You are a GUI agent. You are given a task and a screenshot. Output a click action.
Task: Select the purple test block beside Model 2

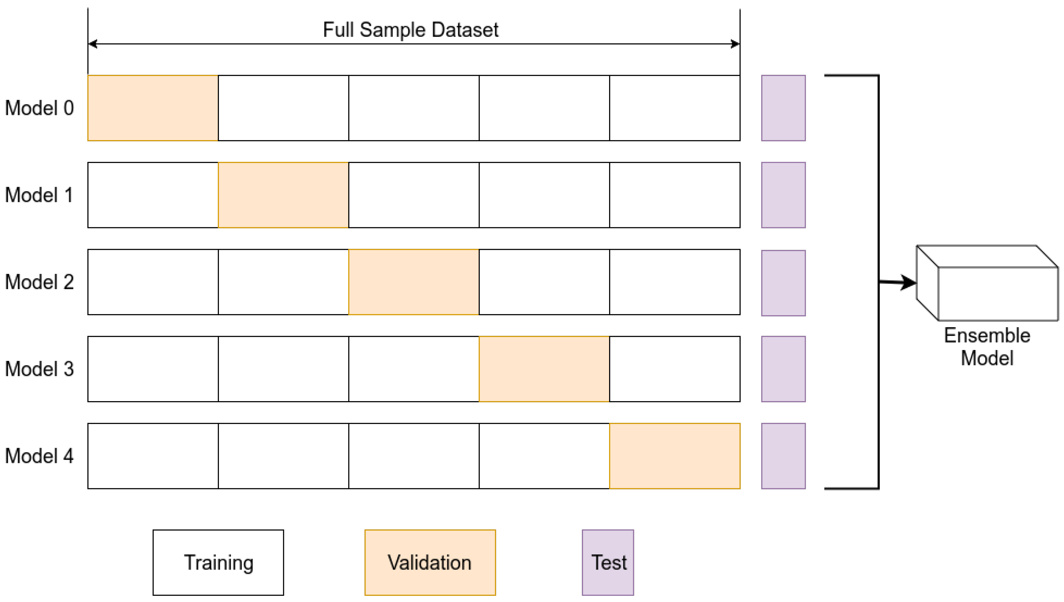pyautogui.click(x=783, y=283)
